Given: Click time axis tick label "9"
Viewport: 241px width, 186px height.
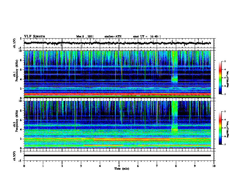Looking at the screenshot, I should click(195, 166).
